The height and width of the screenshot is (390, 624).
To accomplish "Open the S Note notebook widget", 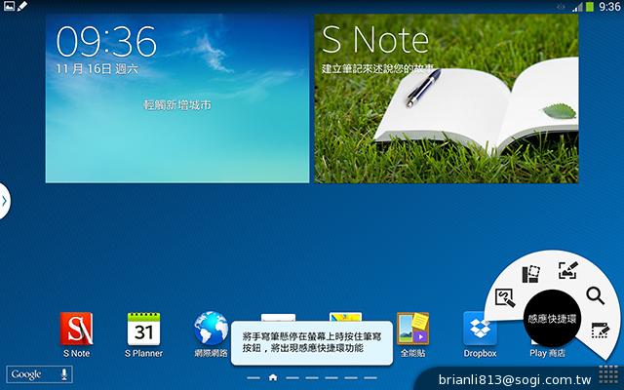I will 447,98.
